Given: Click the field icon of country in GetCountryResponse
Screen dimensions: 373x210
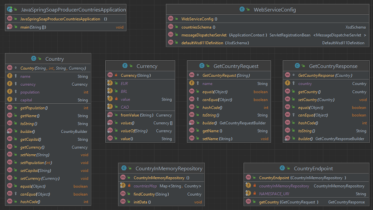Looking at the screenshot, I should (287, 83).
